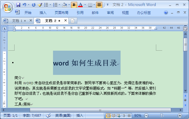The image size is (189, 119).
Task: Click the horizontal scrollbar thumb
Action: click(x=100, y=110)
